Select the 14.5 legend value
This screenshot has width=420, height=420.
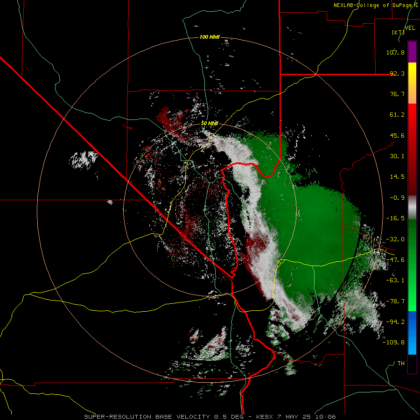(397, 177)
